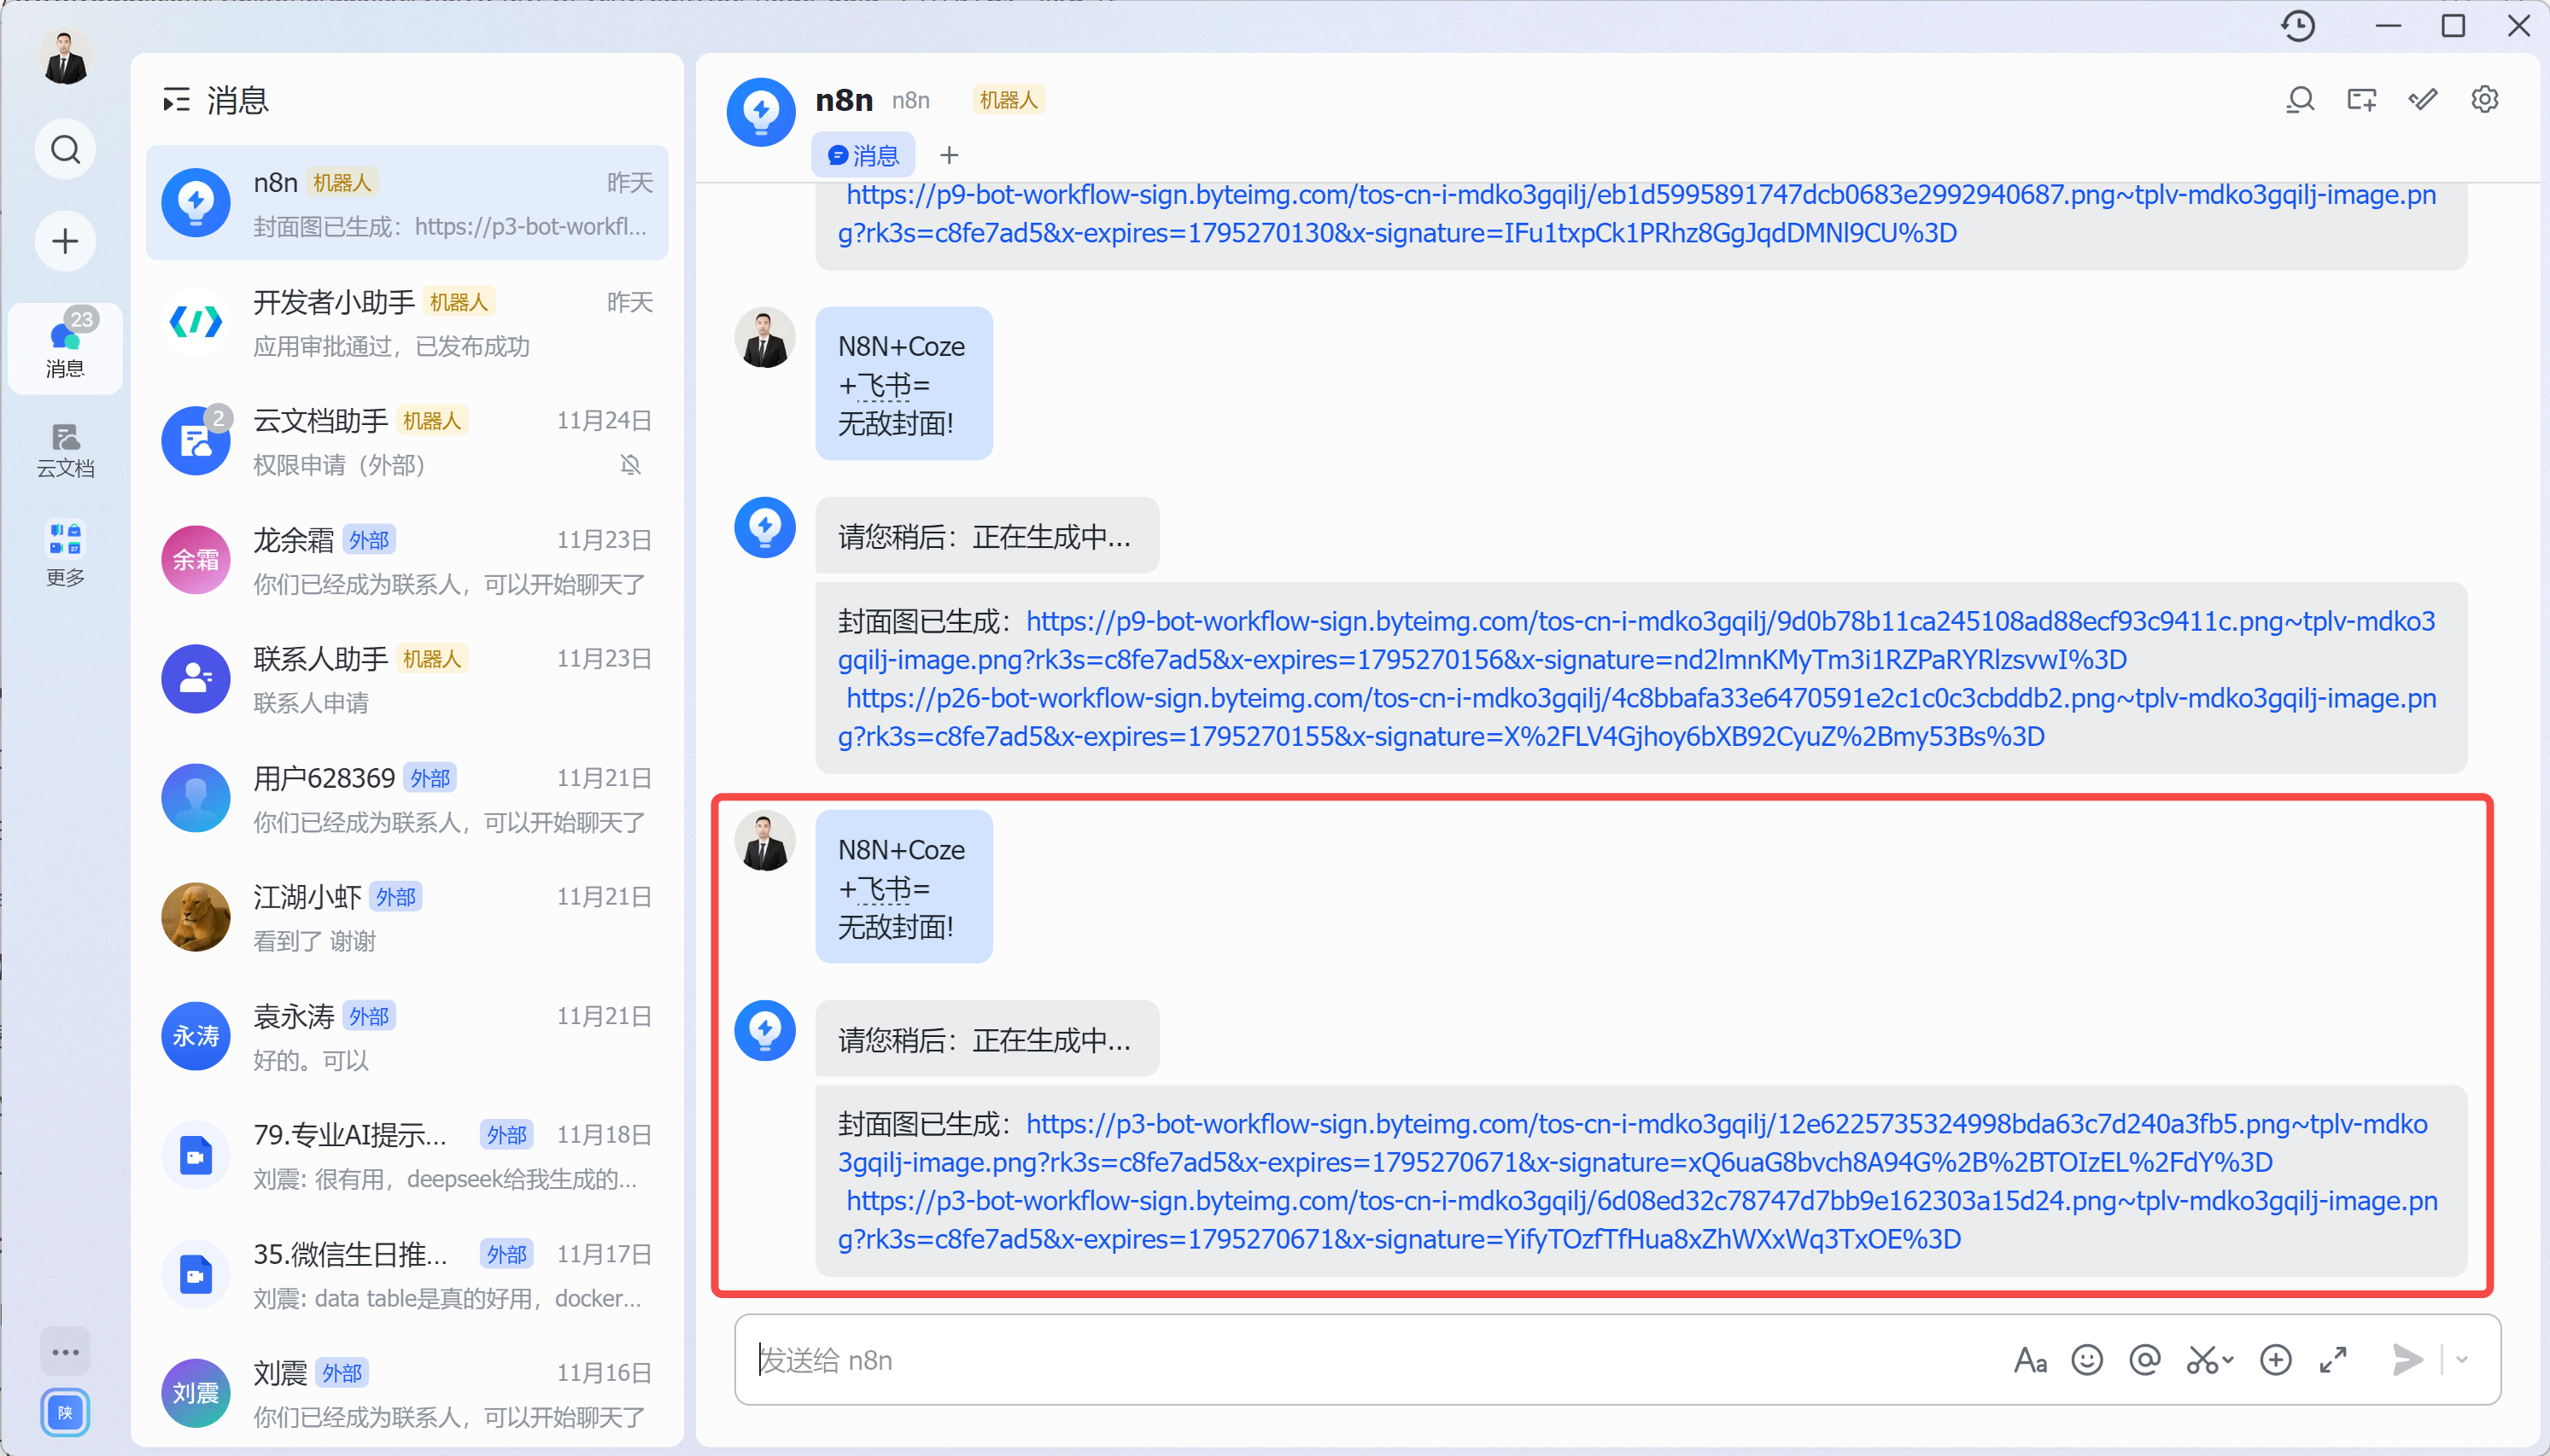Image resolution: width=2550 pixels, height=1456 pixels.
Task: Open text formatting Aa option
Action: pyautogui.click(x=2030, y=1360)
